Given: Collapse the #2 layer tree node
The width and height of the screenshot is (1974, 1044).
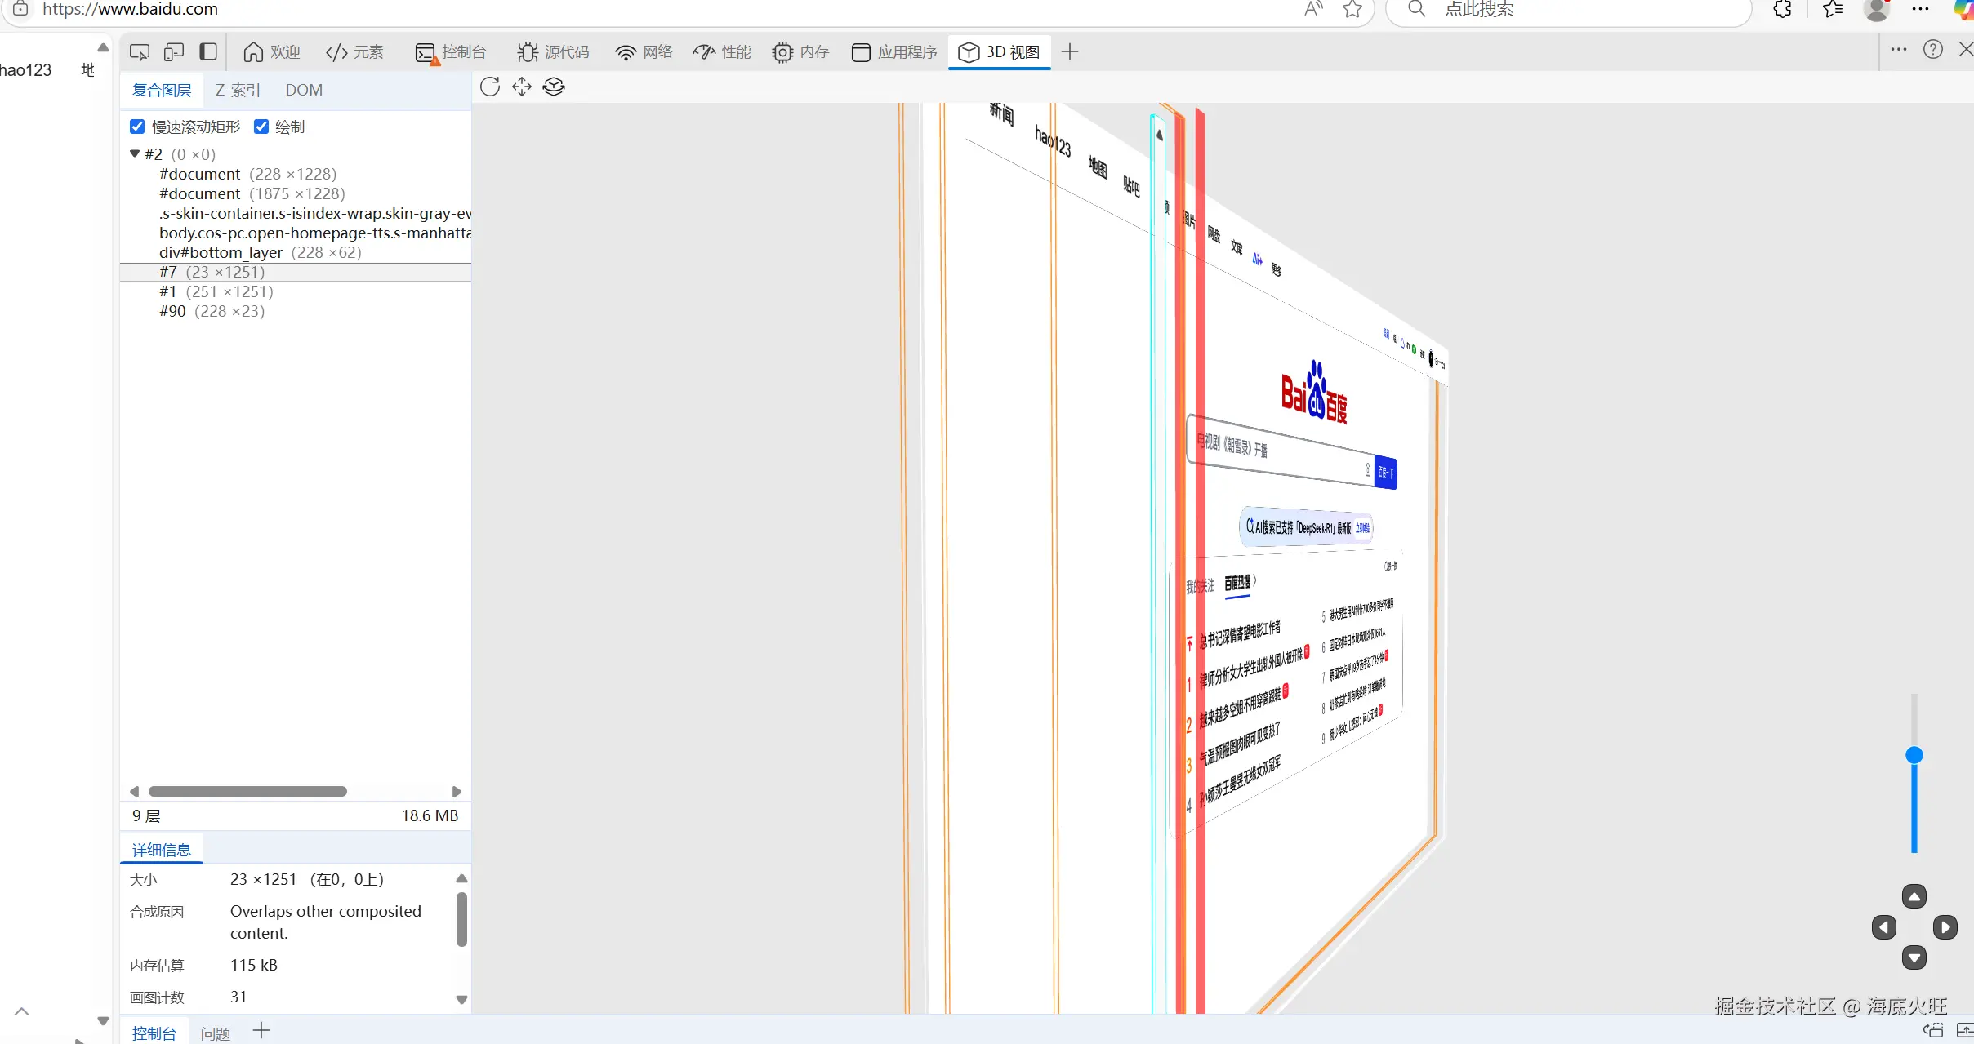Looking at the screenshot, I should tap(135, 153).
